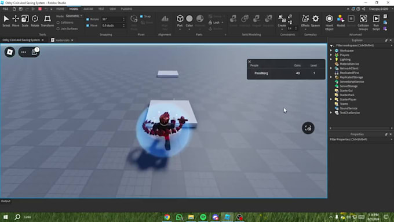Take a screenshot with viewport camera button
The width and height of the screenshot is (394, 222).
pyautogui.click(x=308, y=128)
